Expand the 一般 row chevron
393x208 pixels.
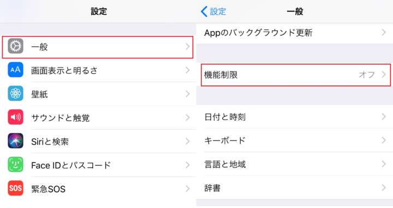(187, 46)
